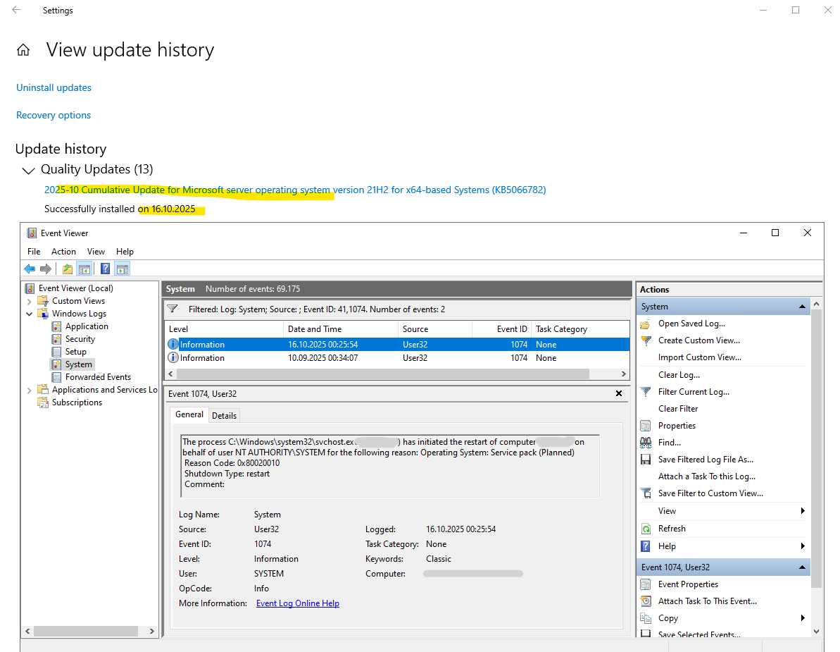
Task: Click the blue Help toolbar icon
Action: tap(104, 269)
